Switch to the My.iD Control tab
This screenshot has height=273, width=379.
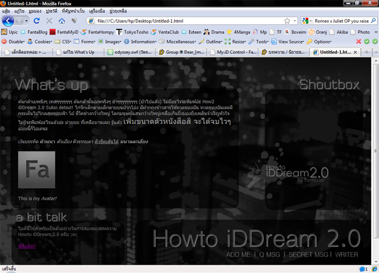click(x=233, y=52)
